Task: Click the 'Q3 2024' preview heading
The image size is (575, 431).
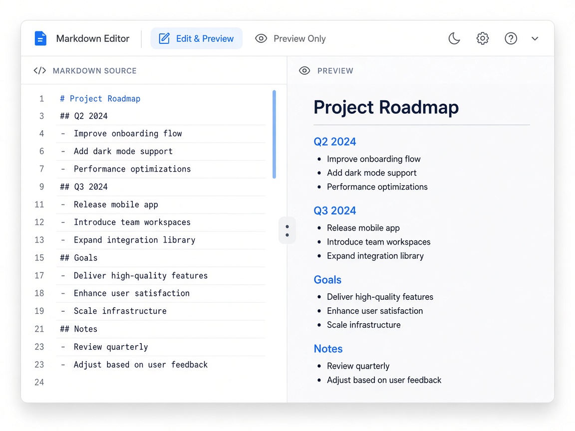Action: click(x=335, y=211)
